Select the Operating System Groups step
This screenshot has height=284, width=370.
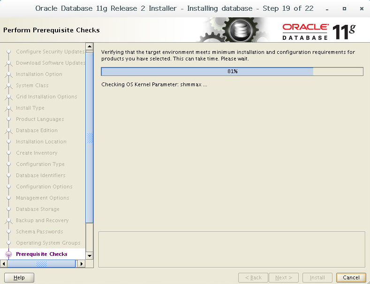coord(48,243)
